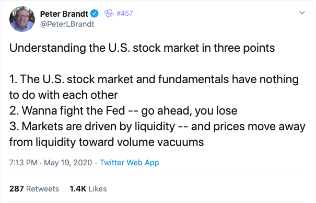The image size is (316, 203).
Task: Follow the Twitter Web App link
Action: (x=130, y=163)
